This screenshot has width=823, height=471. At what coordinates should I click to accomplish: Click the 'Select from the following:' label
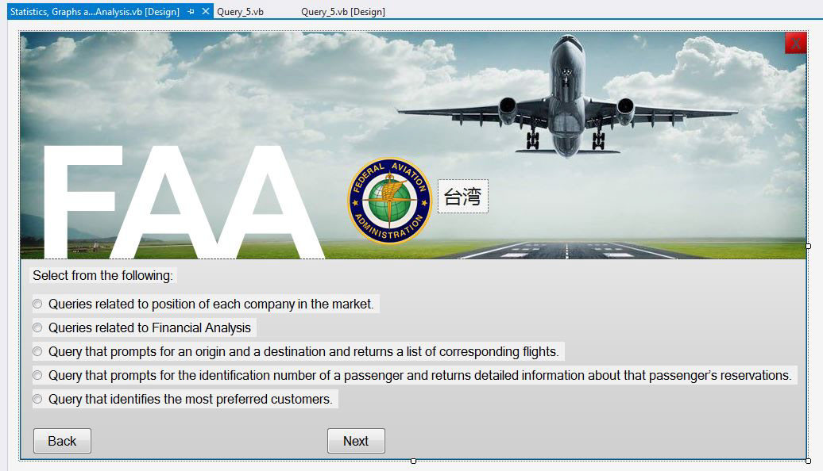point(102,276)
